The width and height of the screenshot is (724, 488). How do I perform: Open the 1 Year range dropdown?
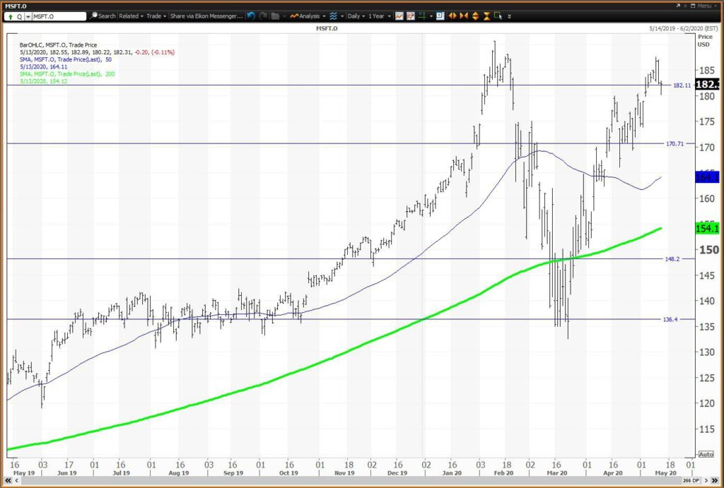[379, 16]
